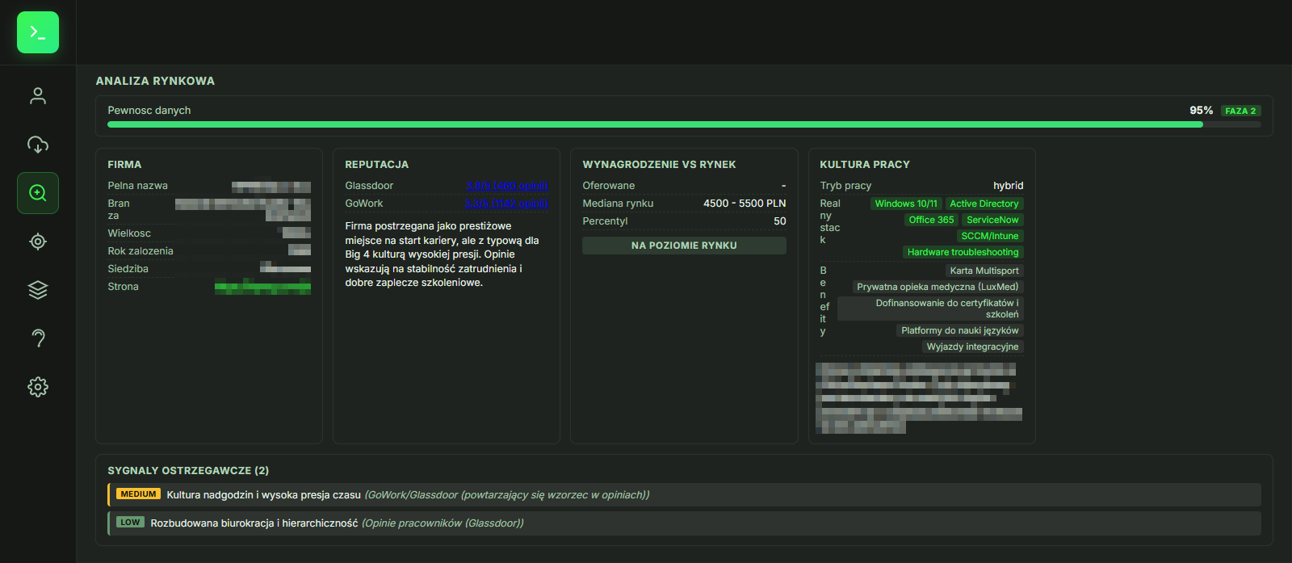Select the Kultura nadgodzin warning row text

tap(263, 494)
